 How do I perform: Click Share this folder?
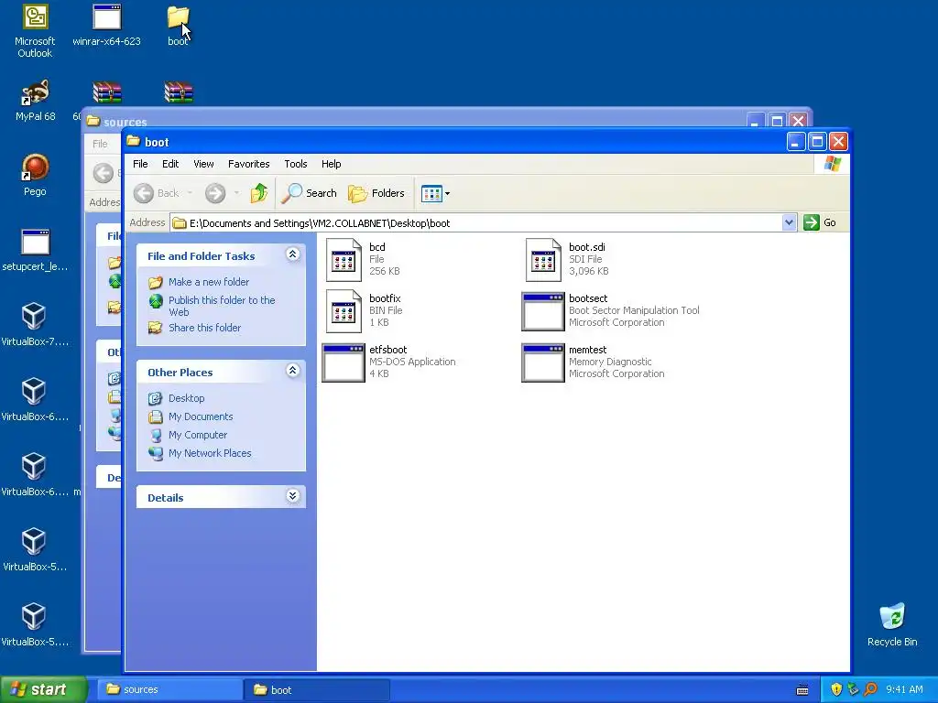point(204,328)
